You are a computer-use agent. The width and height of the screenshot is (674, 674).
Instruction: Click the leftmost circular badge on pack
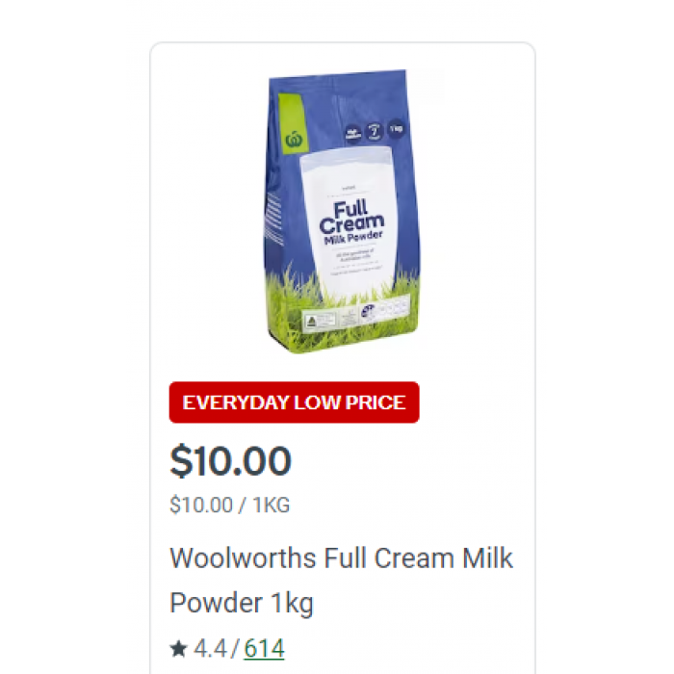tap(353, 134)
